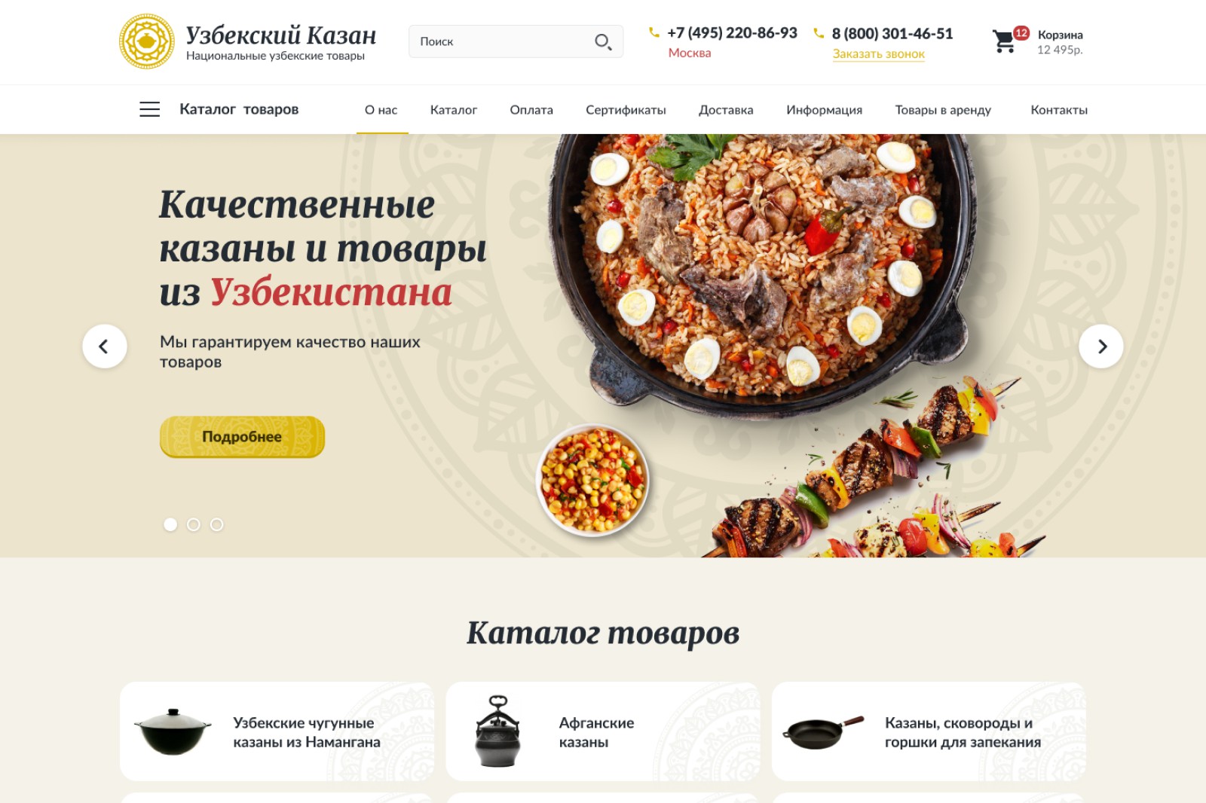Select the first slider dot
The height and width of the screenshot is (803, 1206).
click(170, 524)
